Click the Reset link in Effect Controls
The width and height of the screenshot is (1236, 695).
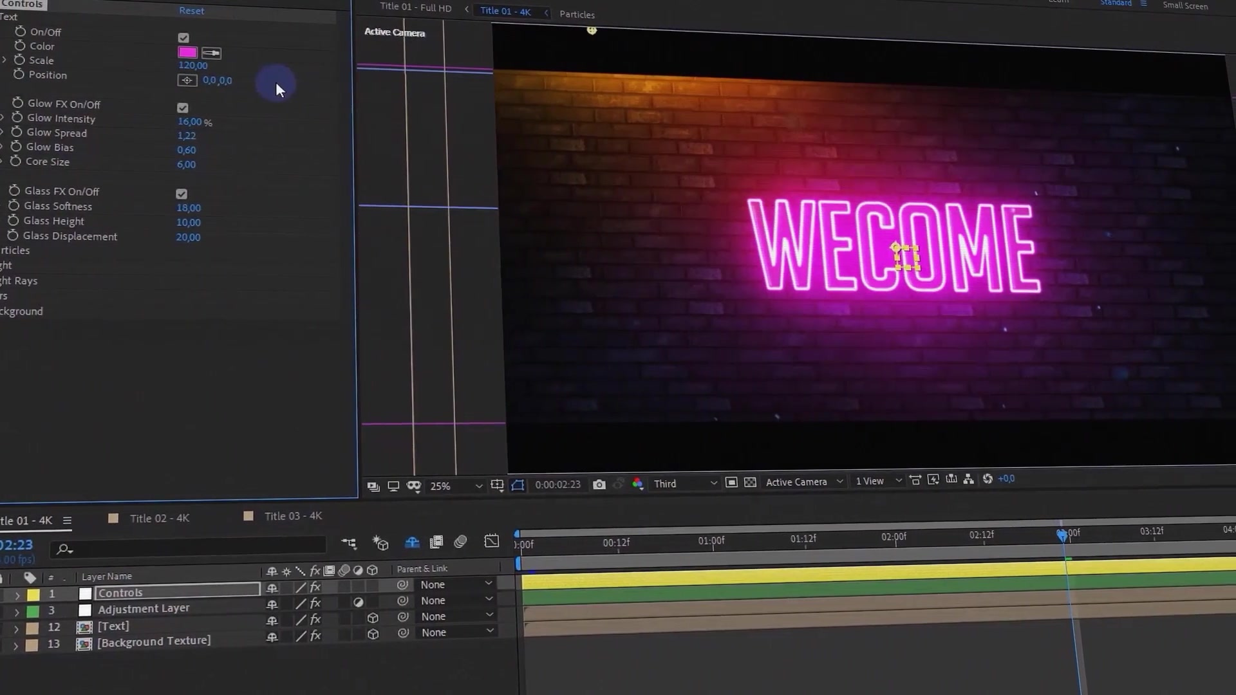point(191,11)
